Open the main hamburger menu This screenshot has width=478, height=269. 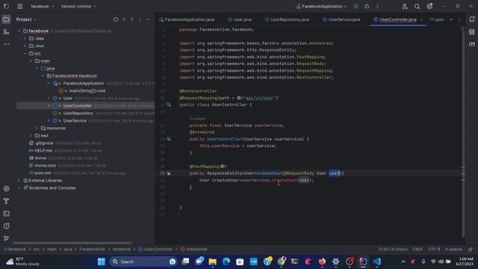20,6
